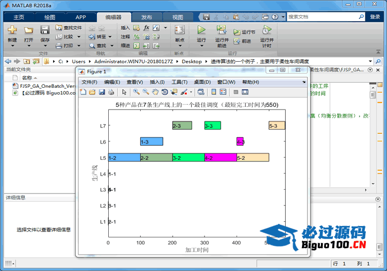Select the Brush data tool

point(184,92)
